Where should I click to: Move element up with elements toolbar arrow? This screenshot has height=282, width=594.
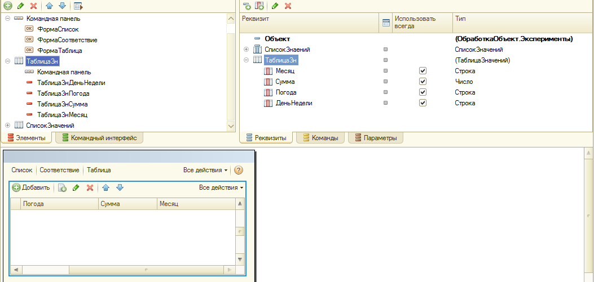(x=50, y=6)
